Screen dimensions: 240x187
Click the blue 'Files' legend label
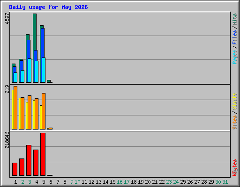tap(235, 37)
